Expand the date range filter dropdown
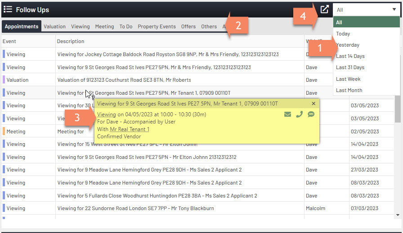Image resolution: width=403 pixels, height=233 pixels. tap(366, 9)
